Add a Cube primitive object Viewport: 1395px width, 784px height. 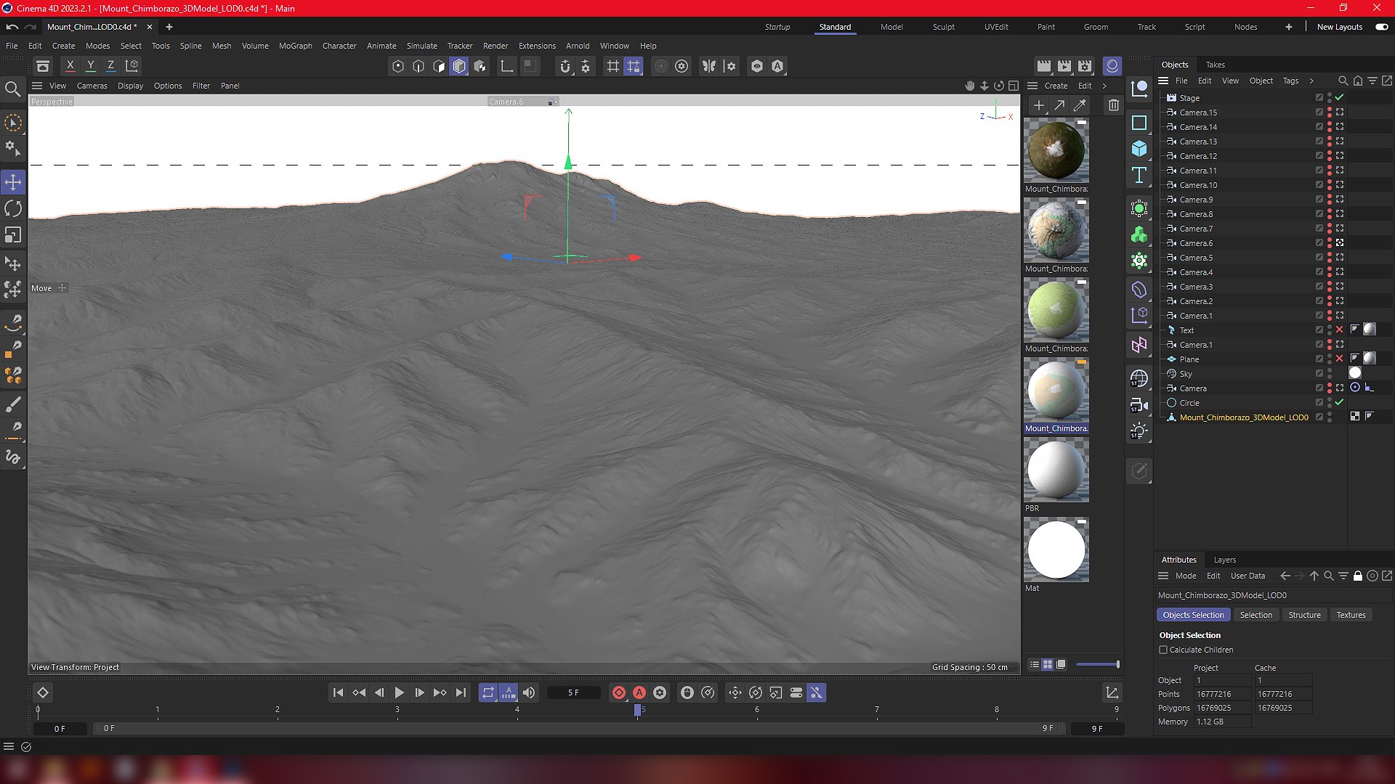[x=1139, y=149]
